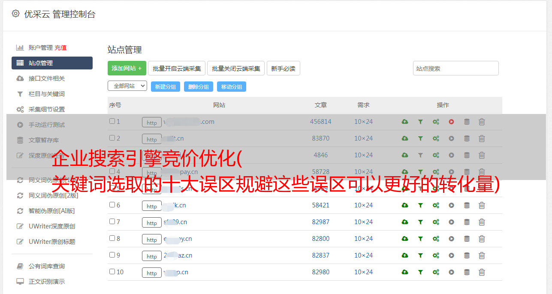Focus the 站点搜索 search field
This screenshot has width=552, height=294.
point(456,68)
